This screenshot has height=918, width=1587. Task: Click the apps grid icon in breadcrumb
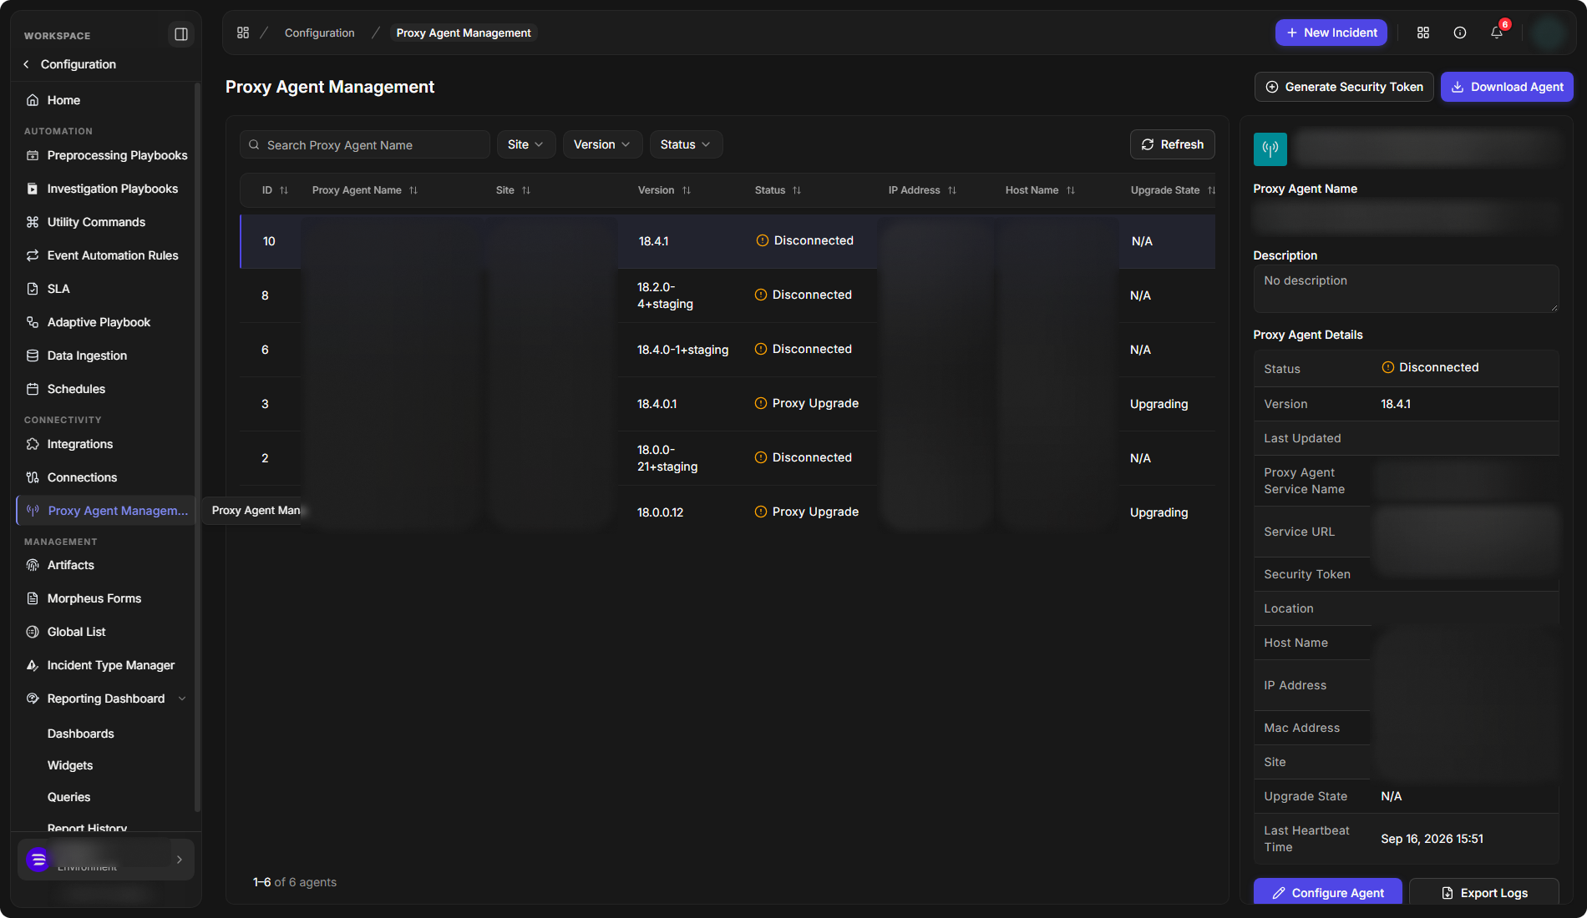point(243,33)
